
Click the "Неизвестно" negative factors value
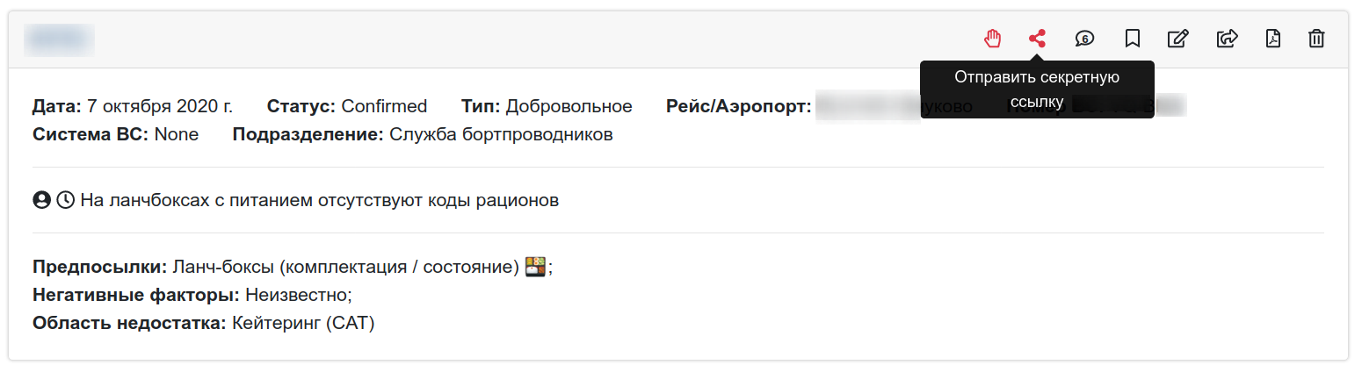point(298,295)
